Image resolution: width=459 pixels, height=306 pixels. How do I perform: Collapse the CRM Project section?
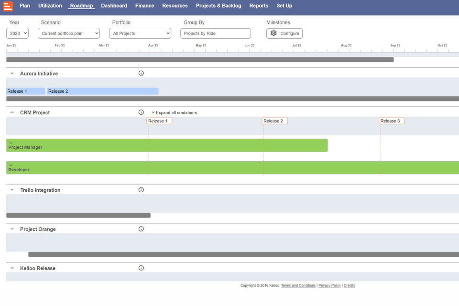12,112
